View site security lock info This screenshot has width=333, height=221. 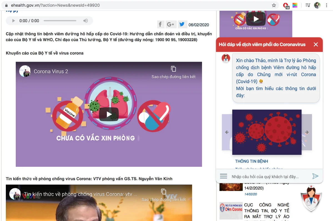[x=6, y=5]
